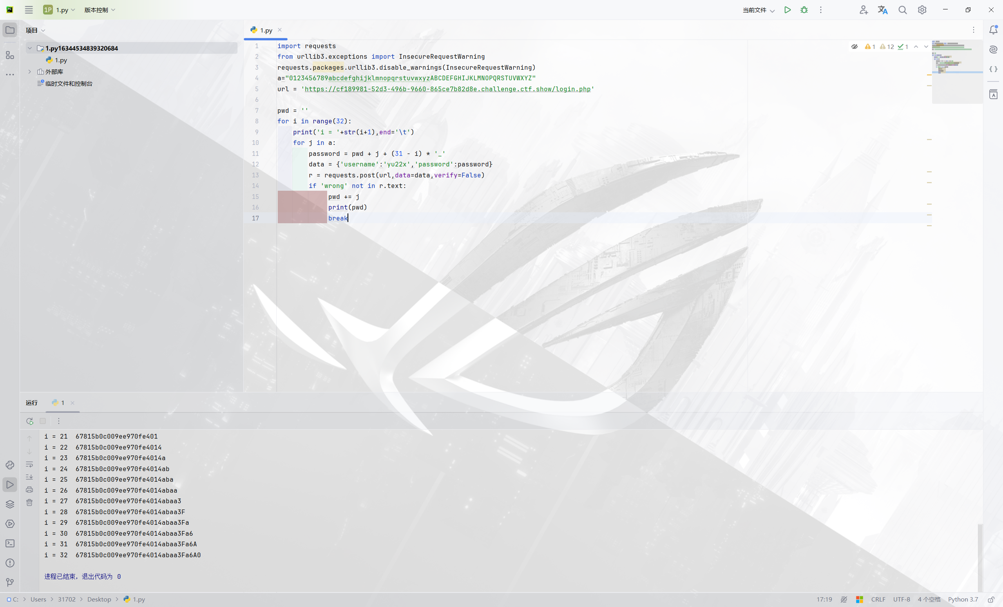Click the Windows color logo status icon
The height and width of the screenshot is (607, 1003).
[x=859, y=599]
